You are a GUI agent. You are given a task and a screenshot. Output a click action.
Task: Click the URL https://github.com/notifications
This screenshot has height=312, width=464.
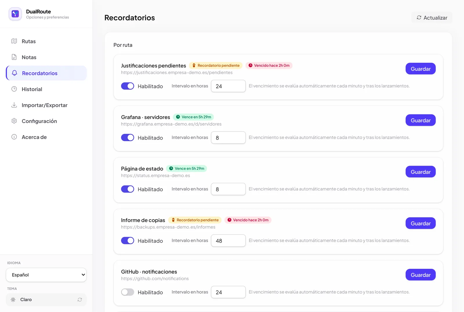[155, 279]
